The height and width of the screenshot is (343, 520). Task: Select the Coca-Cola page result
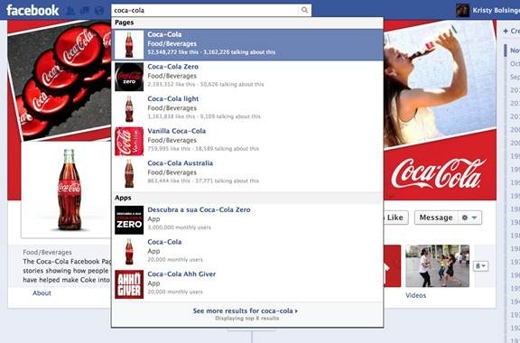click(x=247, y=44)
